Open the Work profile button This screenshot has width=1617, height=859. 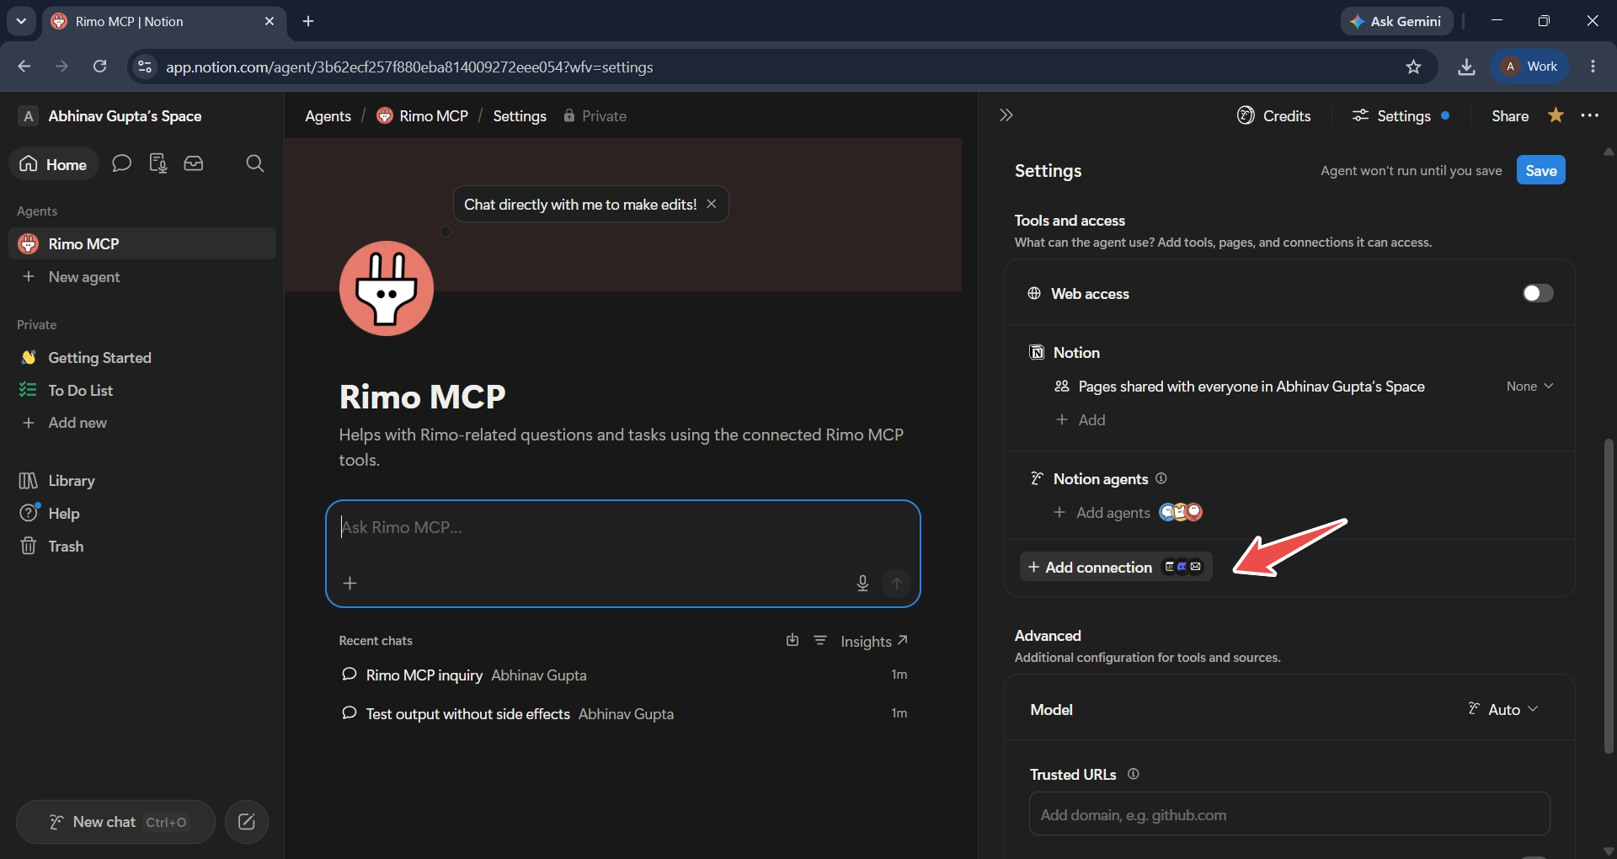pos(1530,67)
